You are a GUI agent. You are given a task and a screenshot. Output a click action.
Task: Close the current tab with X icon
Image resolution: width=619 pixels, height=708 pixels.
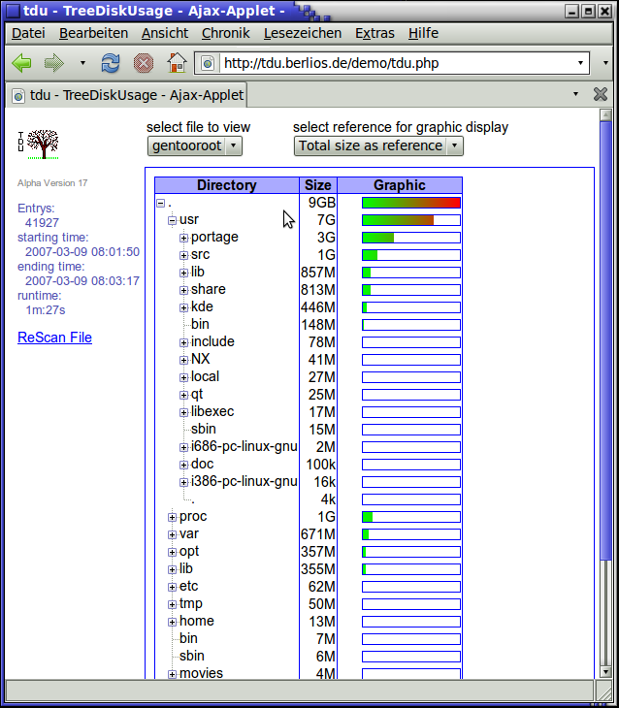coord(600,95)
